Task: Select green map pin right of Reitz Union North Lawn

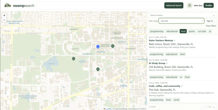Action: point(113,46)
